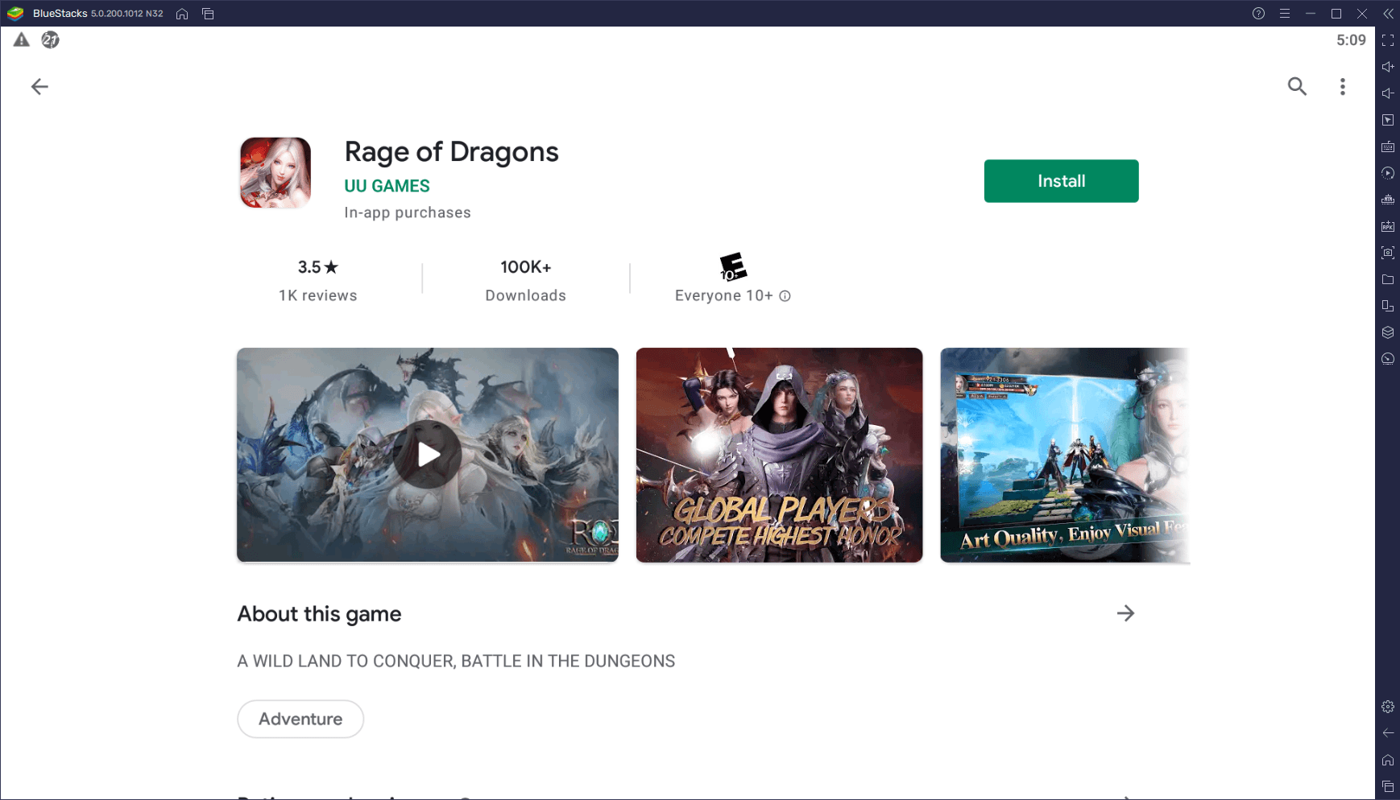This screenshot has width=1400, height=800.
Task: Enter fullscreen mode from the sidebar
Action: click(1388, 40)
